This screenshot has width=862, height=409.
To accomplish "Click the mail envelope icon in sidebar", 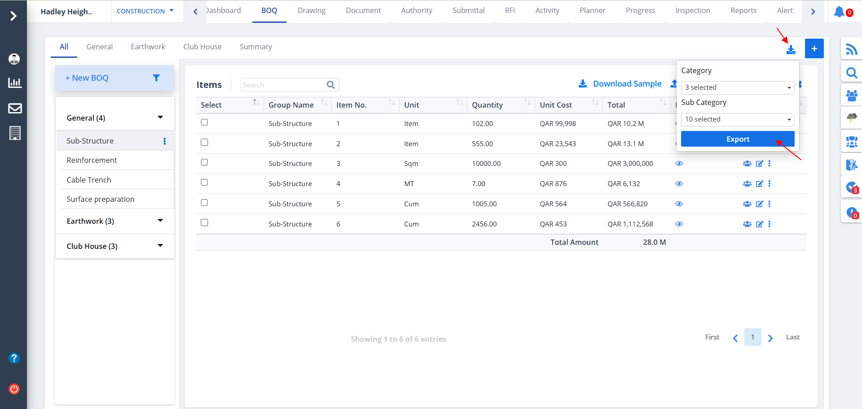I will click(x=15, y=108).
